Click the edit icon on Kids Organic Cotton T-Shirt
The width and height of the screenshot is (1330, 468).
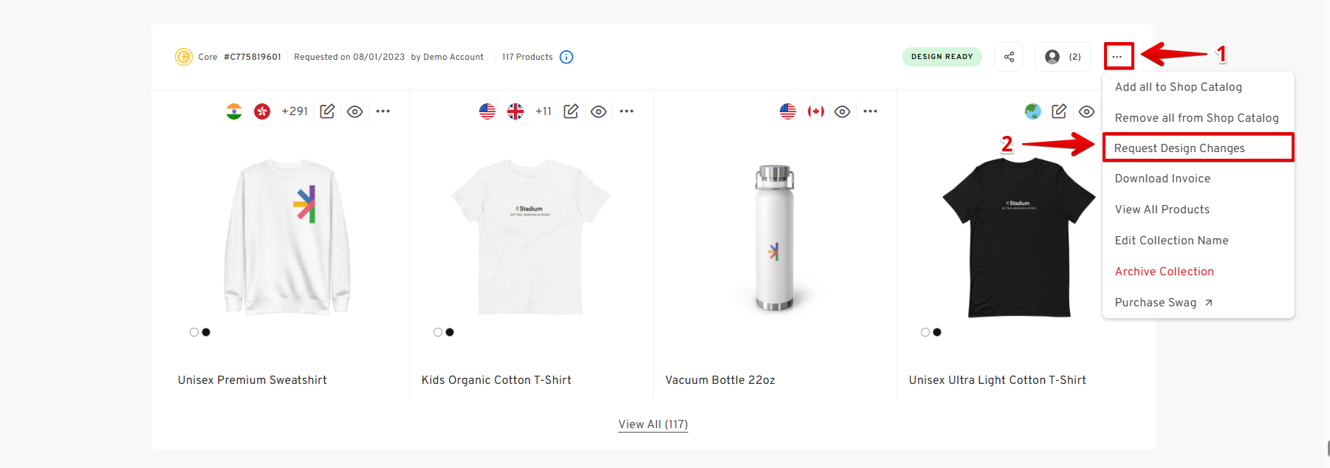point(571,111)
